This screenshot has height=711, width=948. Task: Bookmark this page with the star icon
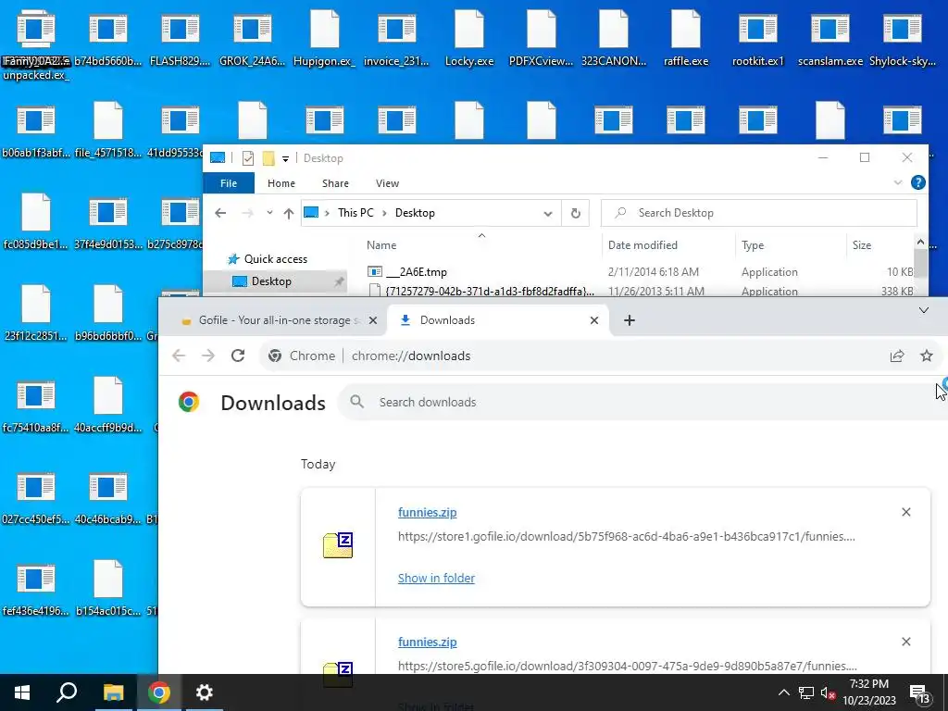point(926,355)
